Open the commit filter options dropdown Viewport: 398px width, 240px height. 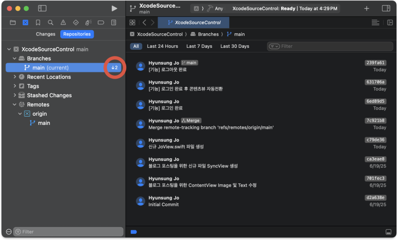(x=274, y=46)
